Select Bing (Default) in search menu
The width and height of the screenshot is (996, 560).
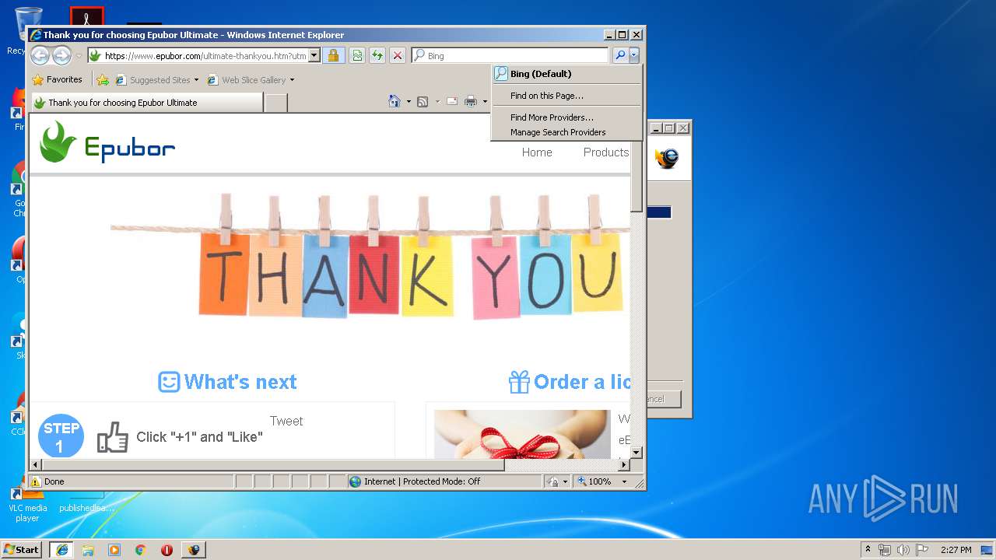[x=566, y=74]
